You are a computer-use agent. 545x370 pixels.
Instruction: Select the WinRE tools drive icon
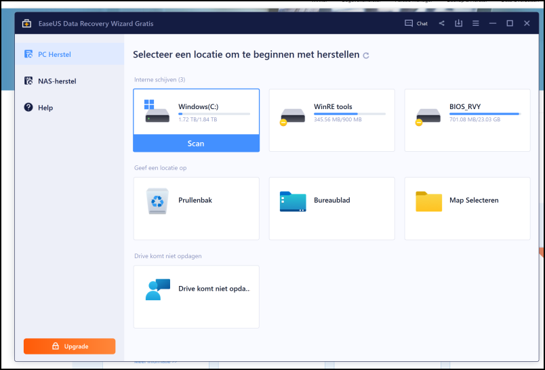(x=292, y=117)
